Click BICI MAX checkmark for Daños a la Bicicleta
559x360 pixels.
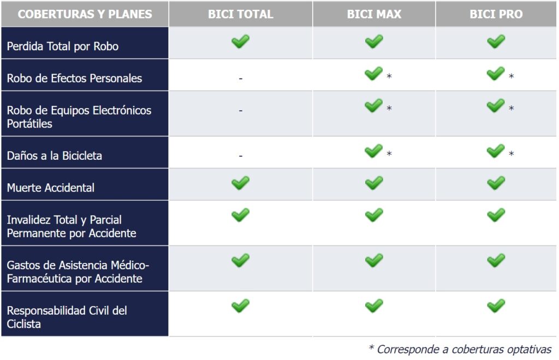click(373, 151)
